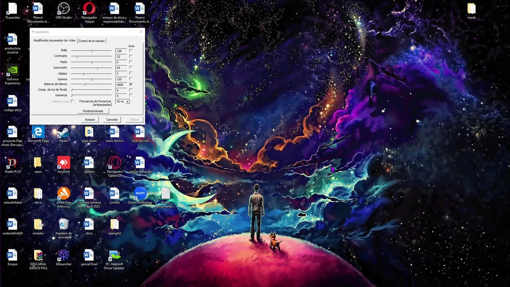Launch the SKlauncher shortcut
510x287 pixels.
[63, 258]
